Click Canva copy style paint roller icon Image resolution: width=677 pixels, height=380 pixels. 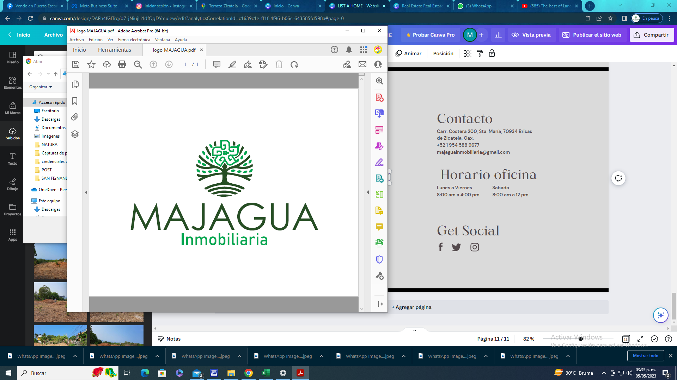tap(480, 53)
